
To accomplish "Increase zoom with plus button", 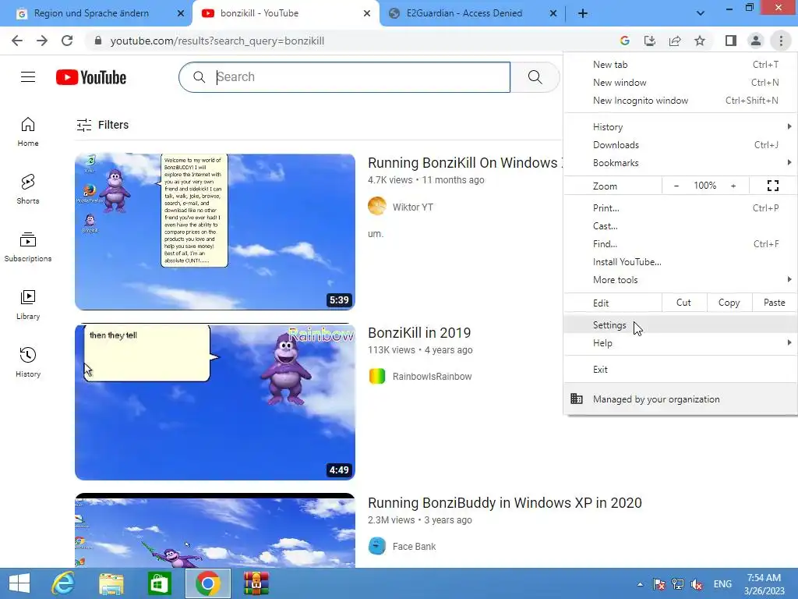I will pyautogui.click(x=733, y=186).
